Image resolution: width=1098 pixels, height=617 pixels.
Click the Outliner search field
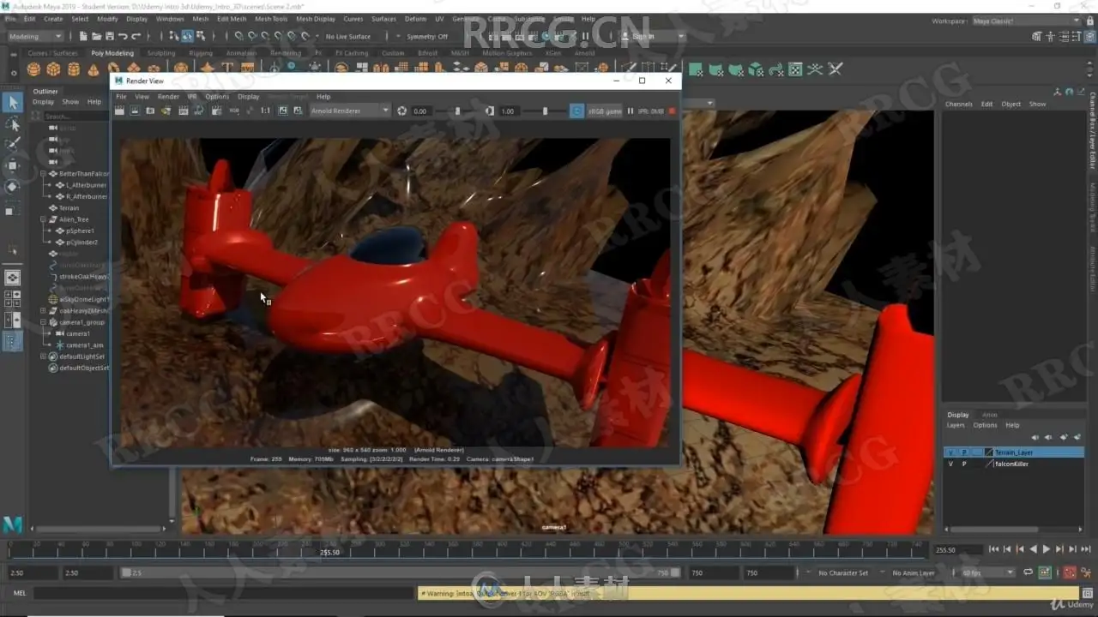[x=75, y=116]
